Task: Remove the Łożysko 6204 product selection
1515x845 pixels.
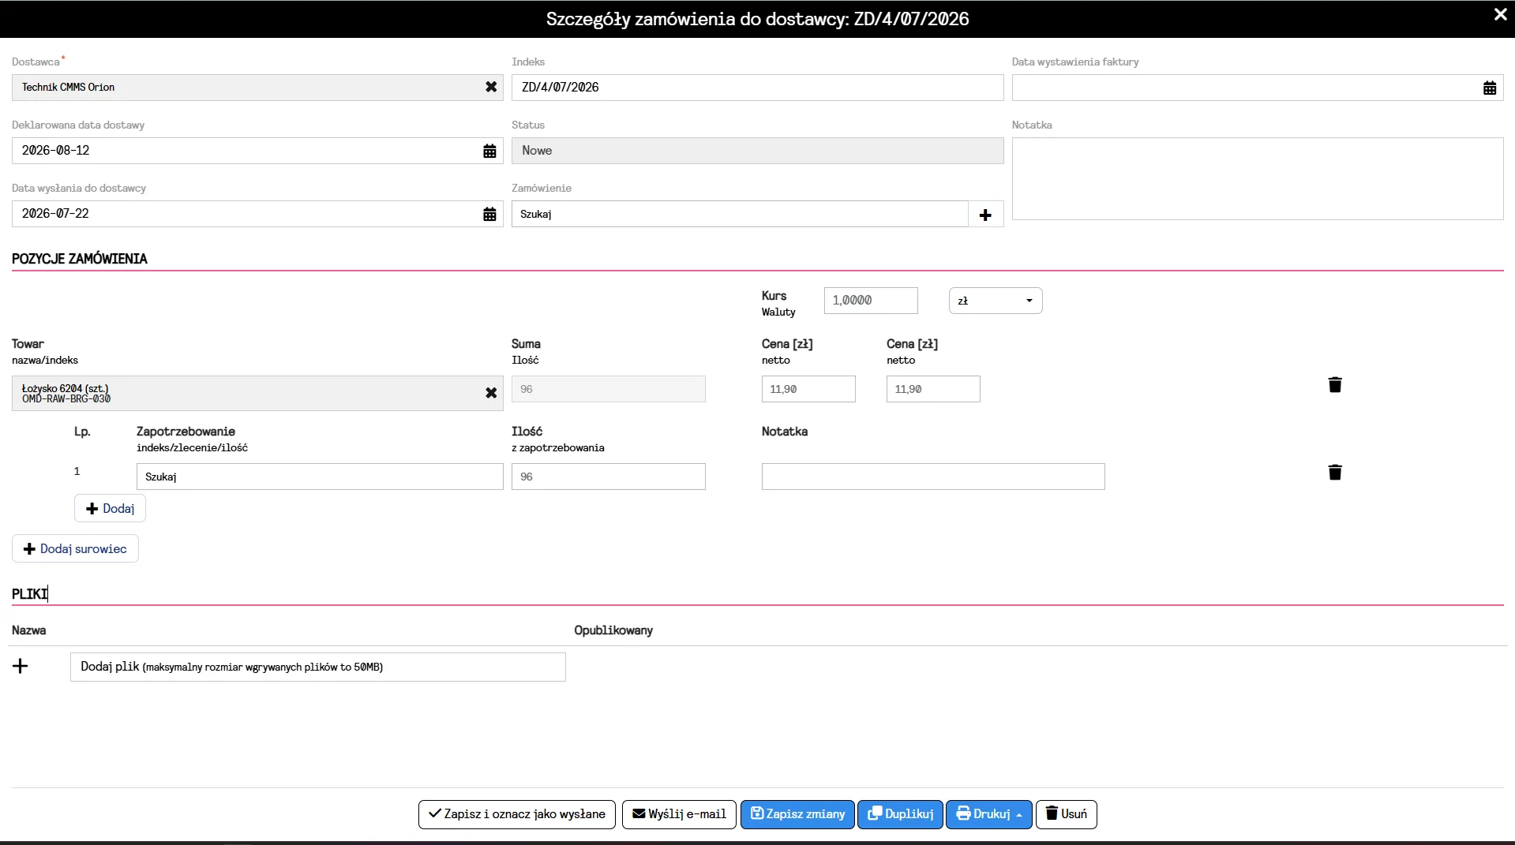Action: coord(491,392)
